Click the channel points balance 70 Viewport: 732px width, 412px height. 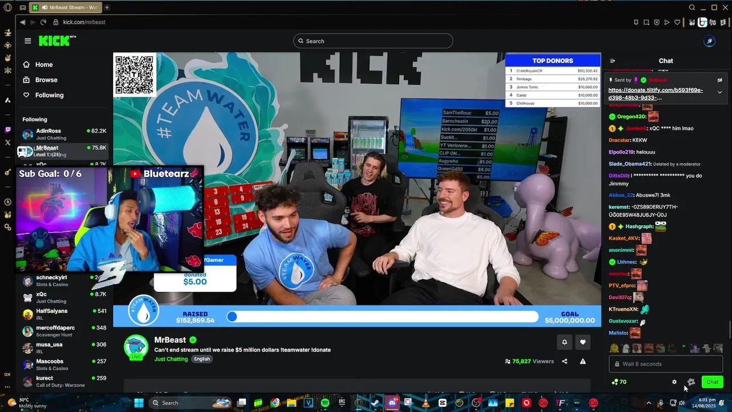click(619, 382)
